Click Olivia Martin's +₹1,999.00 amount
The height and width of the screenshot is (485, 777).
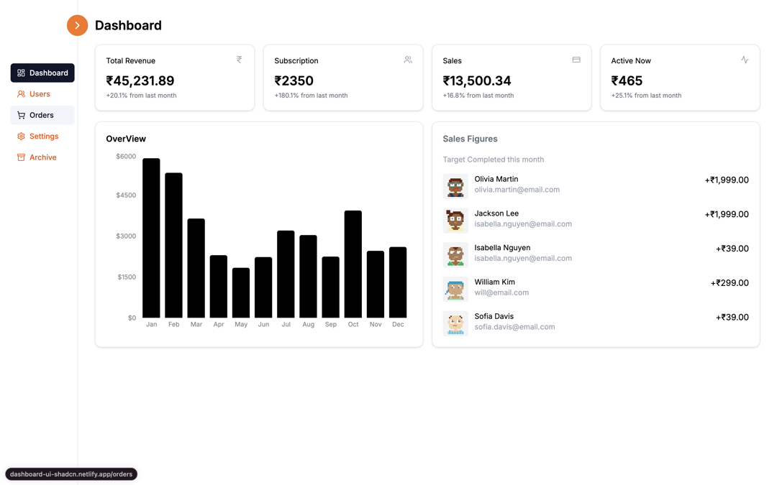click(727, 180)
